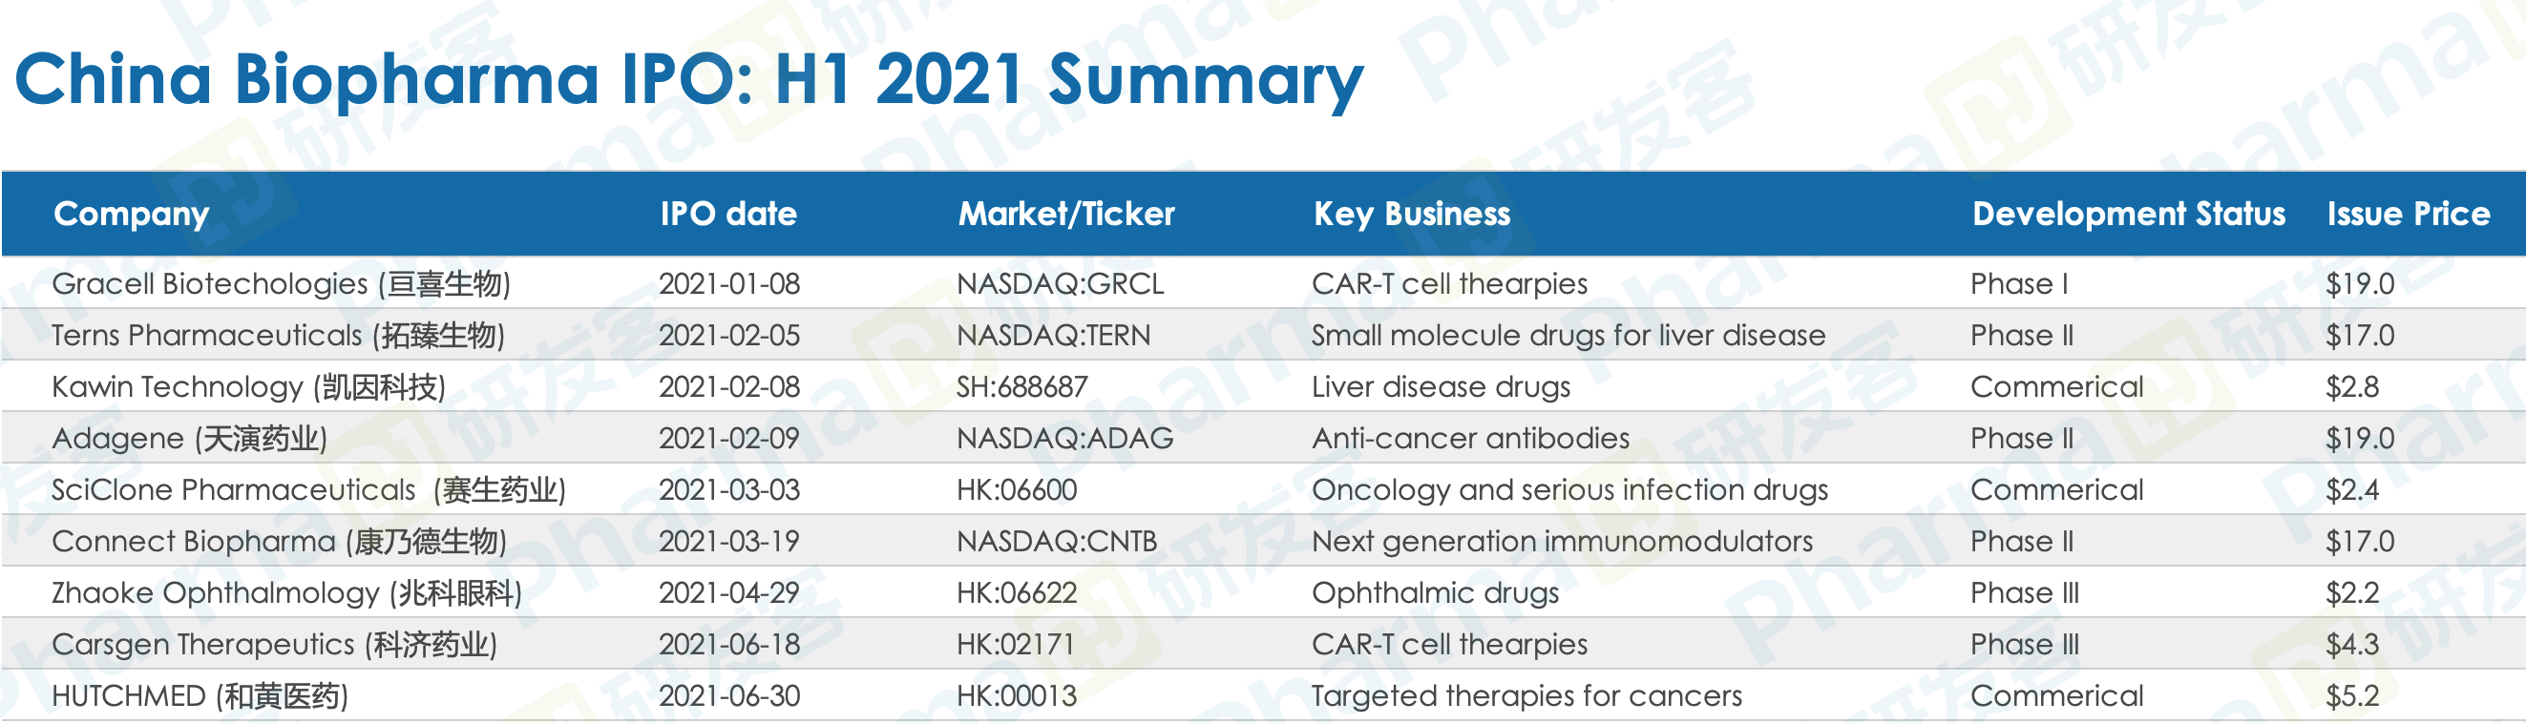Select the SciClone Pharmaceuticals company cell
The width and height of the screenshot is (2526, 723).
coord(309,490)
